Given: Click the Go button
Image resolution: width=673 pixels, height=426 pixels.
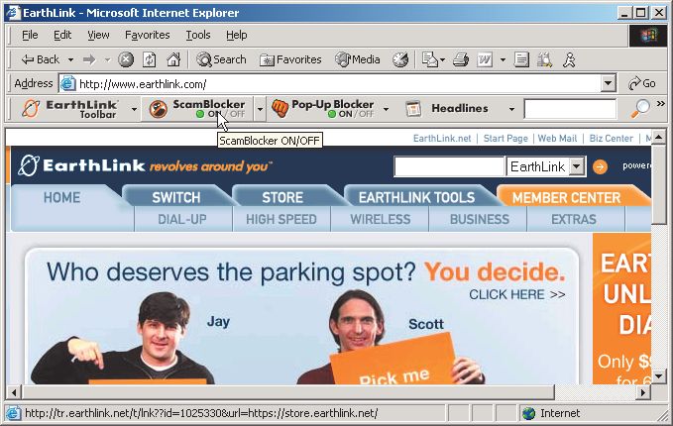Looking at the screenshot, I should pos(642,83).
